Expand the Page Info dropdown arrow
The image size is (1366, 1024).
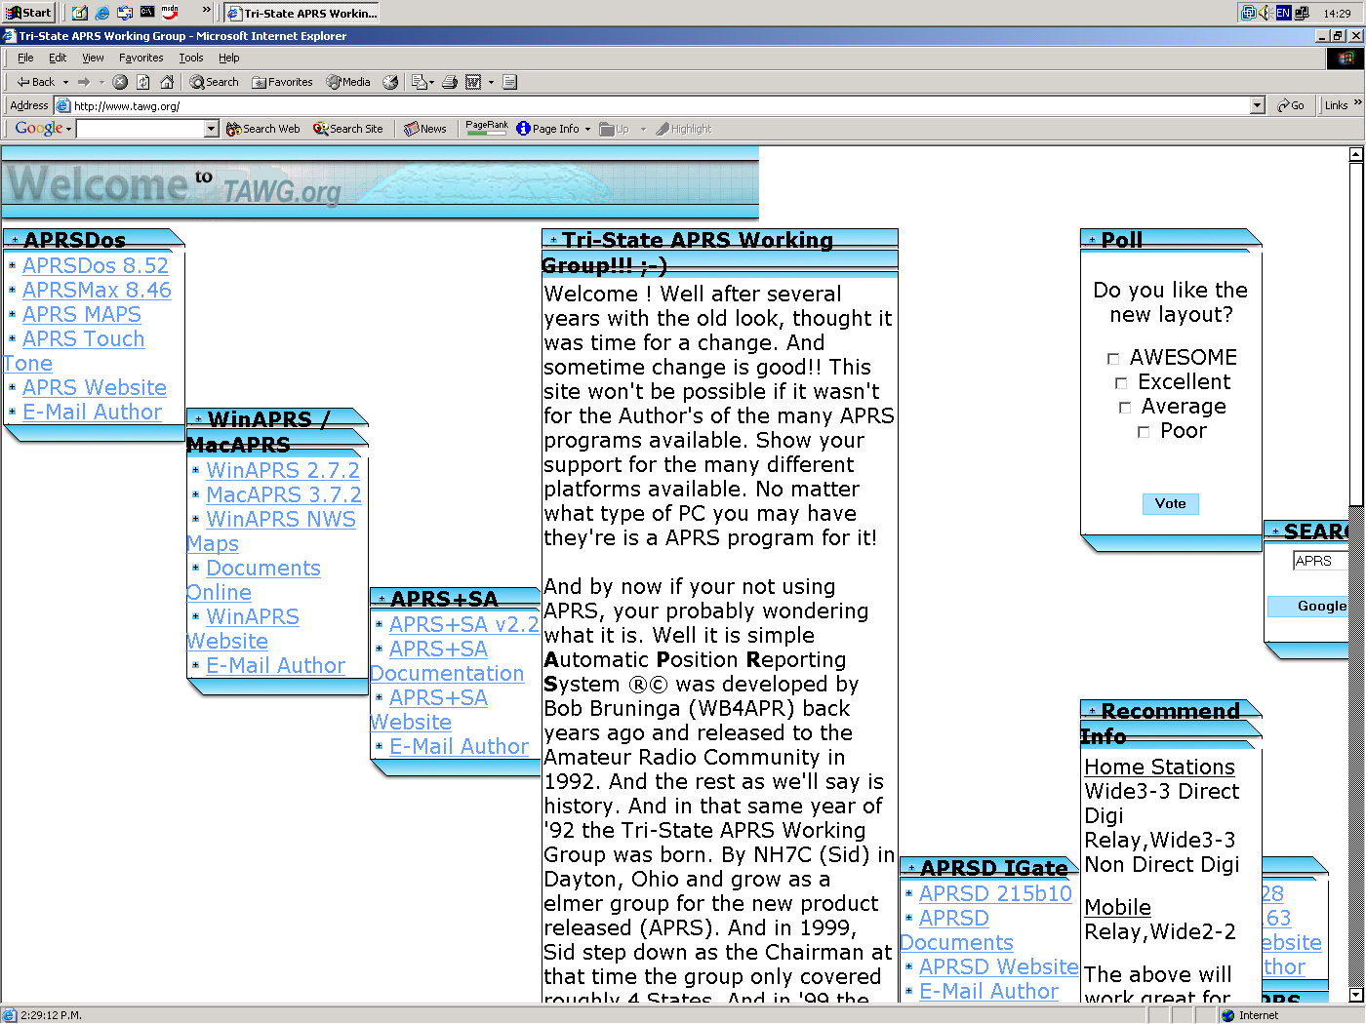(587, 129)
